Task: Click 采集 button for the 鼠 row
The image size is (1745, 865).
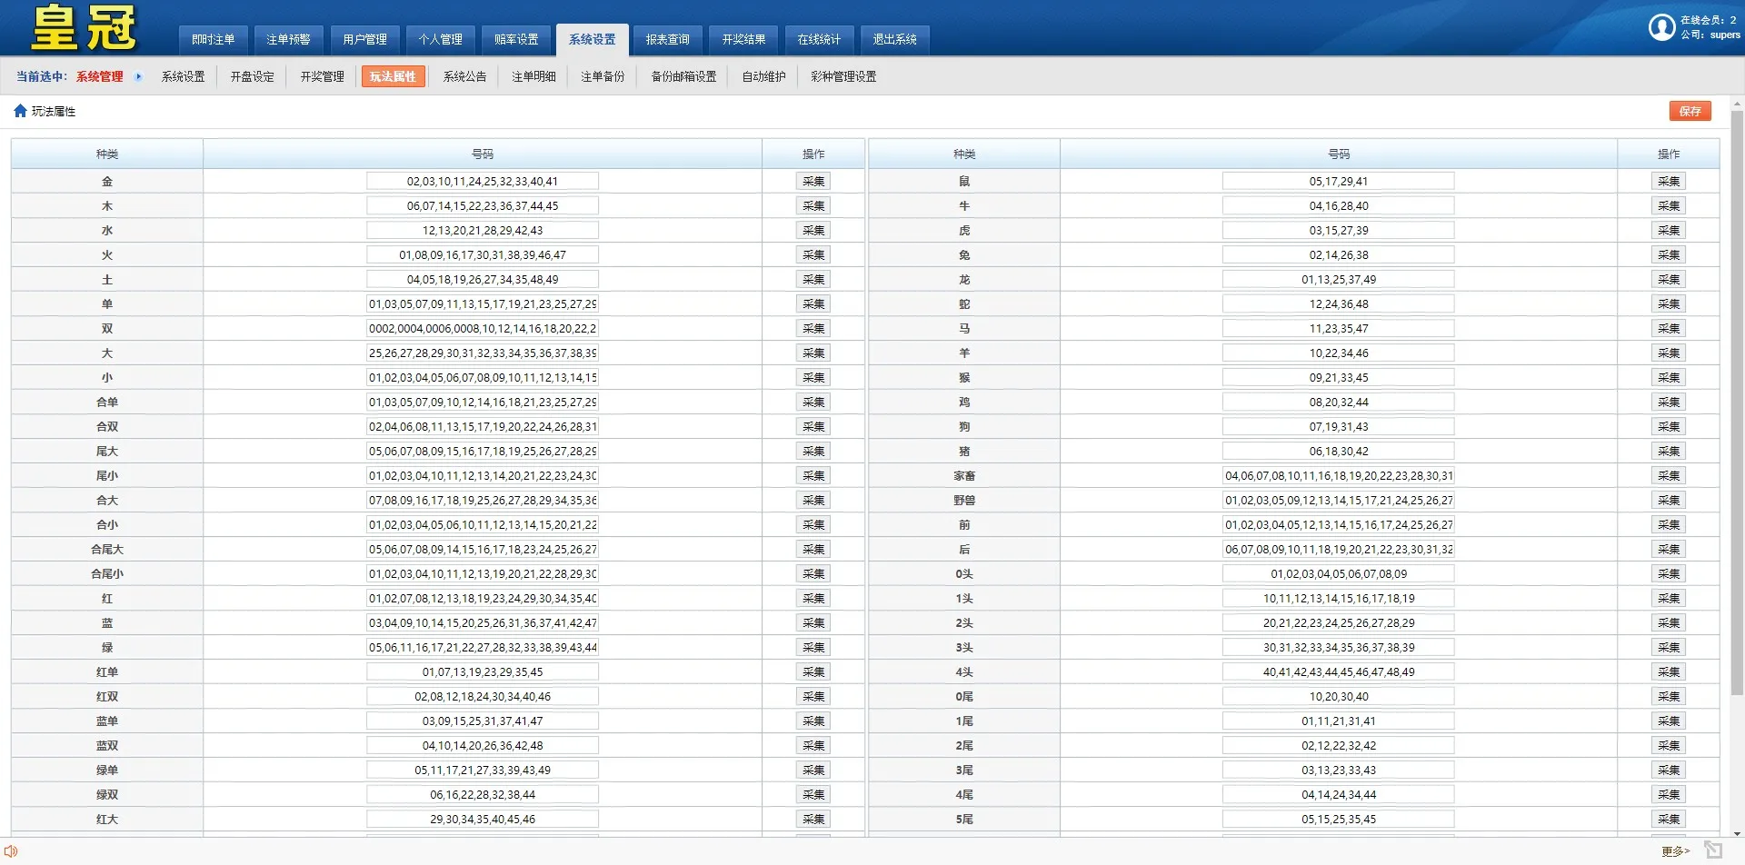Action: pyautogui.click(x=1669, y=181)
